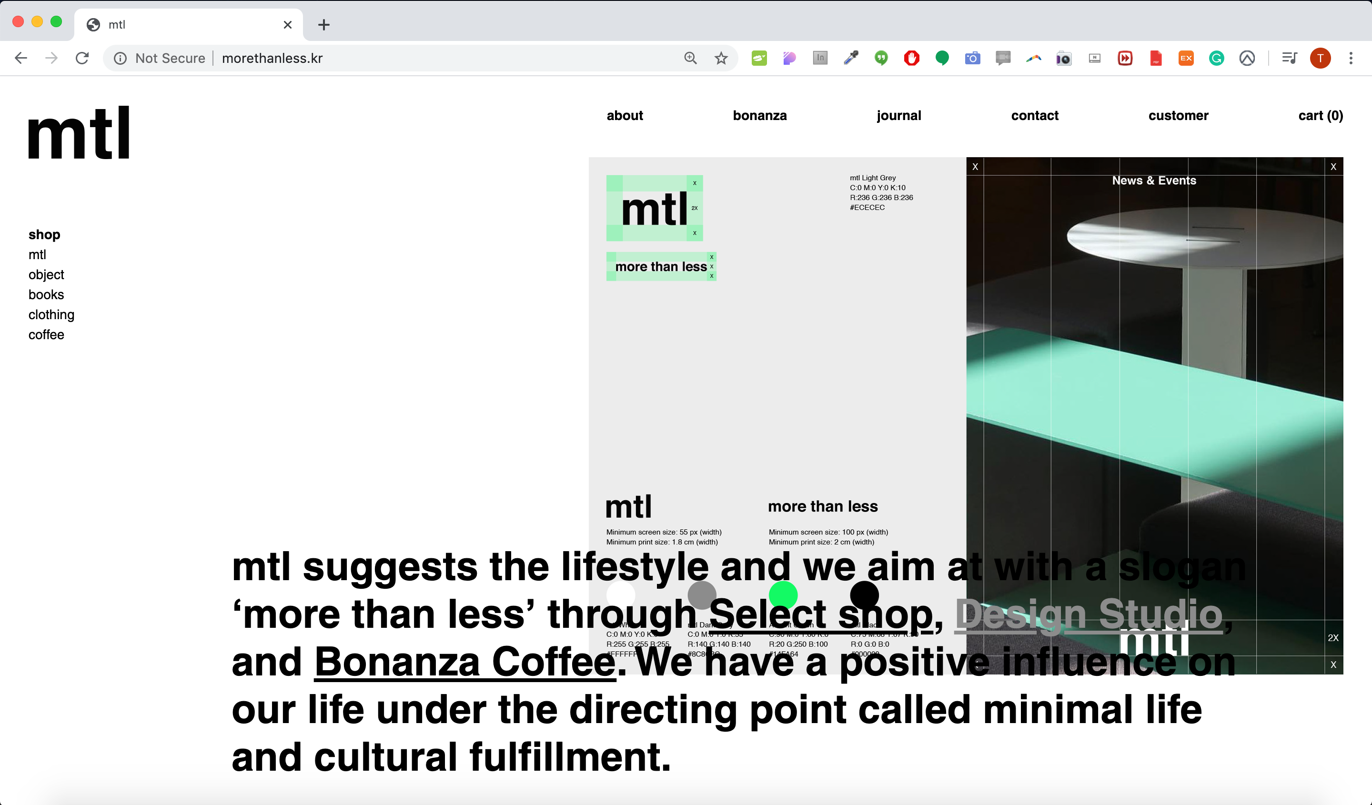The height and width of the screenshot is (805, 1372).
Task: Close the News & Events panel
Action: pyautogui.click(x=1333, y=166)
